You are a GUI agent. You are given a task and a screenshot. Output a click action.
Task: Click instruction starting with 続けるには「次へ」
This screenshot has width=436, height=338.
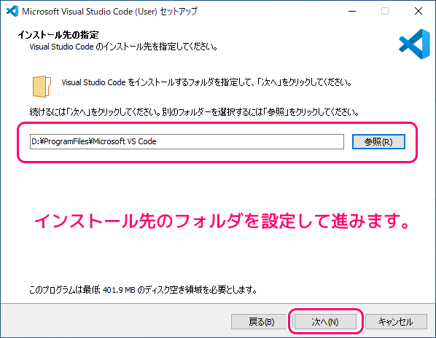[x=195, y=112]
